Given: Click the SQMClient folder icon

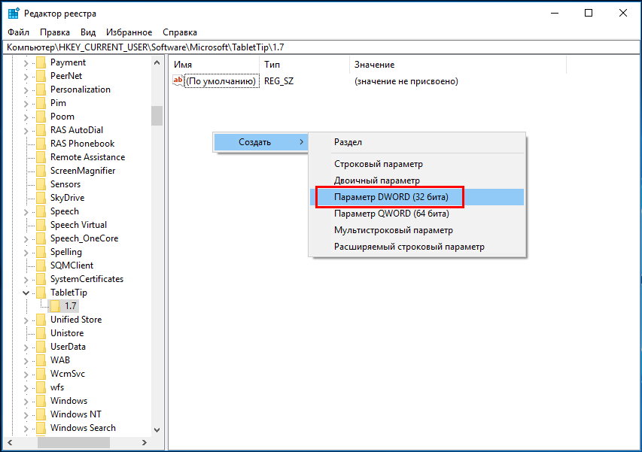Looking at the screenshot, I should [41, 265].
